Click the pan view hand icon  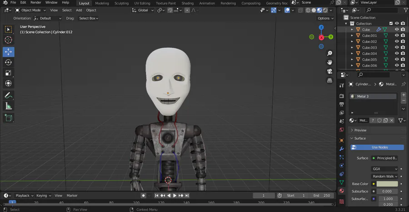click(330, 62)
